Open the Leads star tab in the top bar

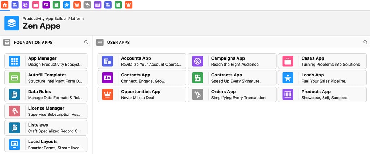coord(66,5)
